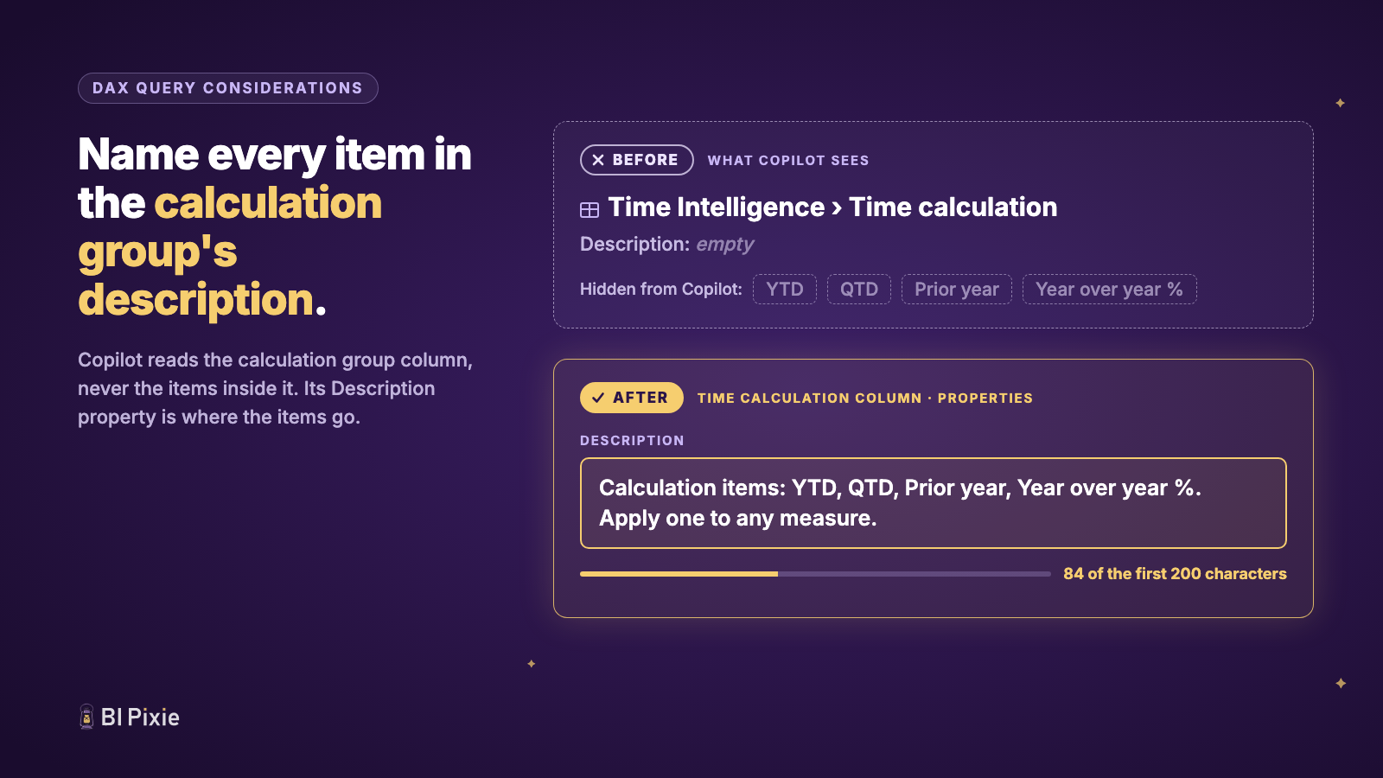Viewport: 1383px width, 778px height.
Task: Click the small sparkle star at the bottom center
Action: coord(532,664)
